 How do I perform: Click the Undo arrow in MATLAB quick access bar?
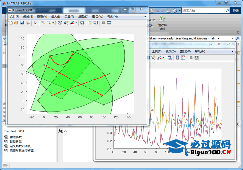point(157,11)
